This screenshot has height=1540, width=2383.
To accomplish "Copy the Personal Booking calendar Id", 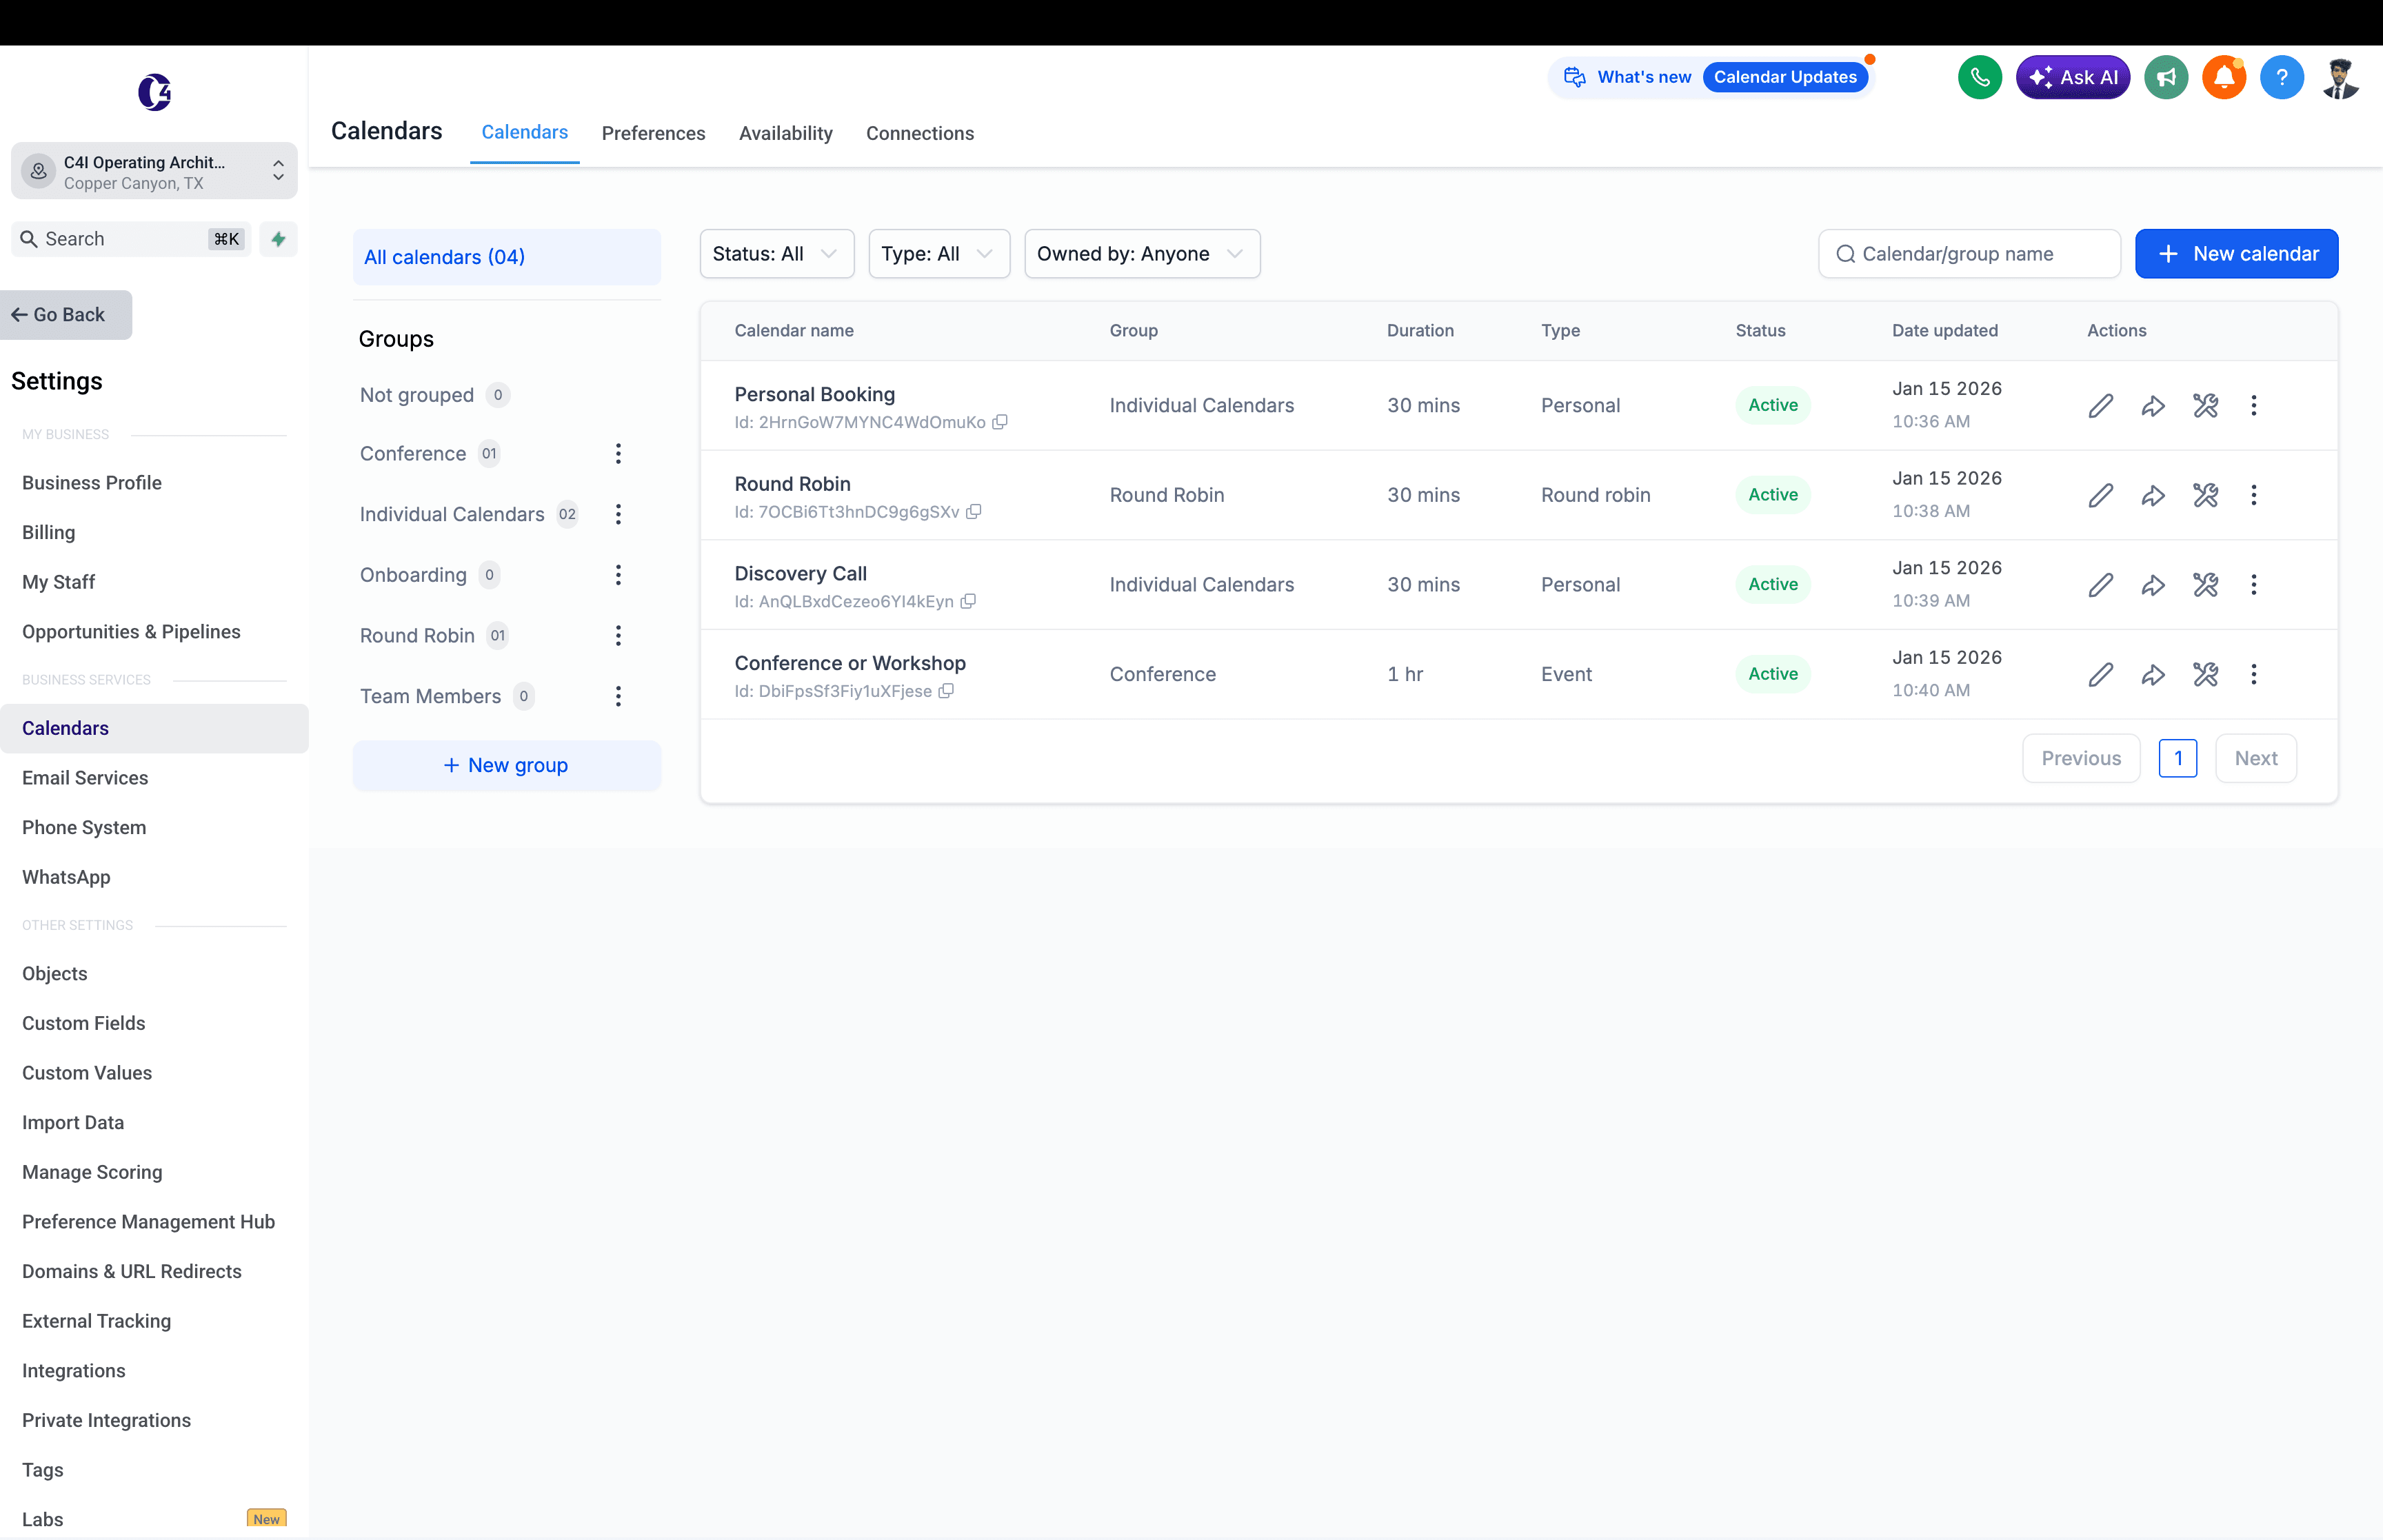I will (999, 422).
